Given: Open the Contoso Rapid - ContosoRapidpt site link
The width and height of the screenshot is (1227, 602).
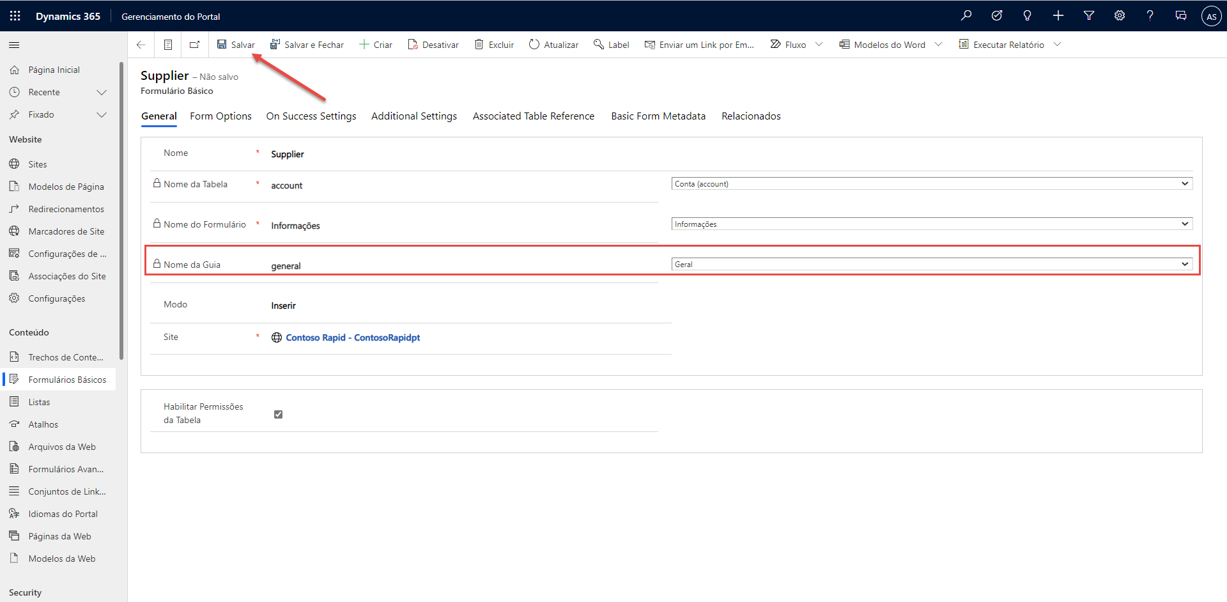Looking at the screenshot, I should (353, 338).
